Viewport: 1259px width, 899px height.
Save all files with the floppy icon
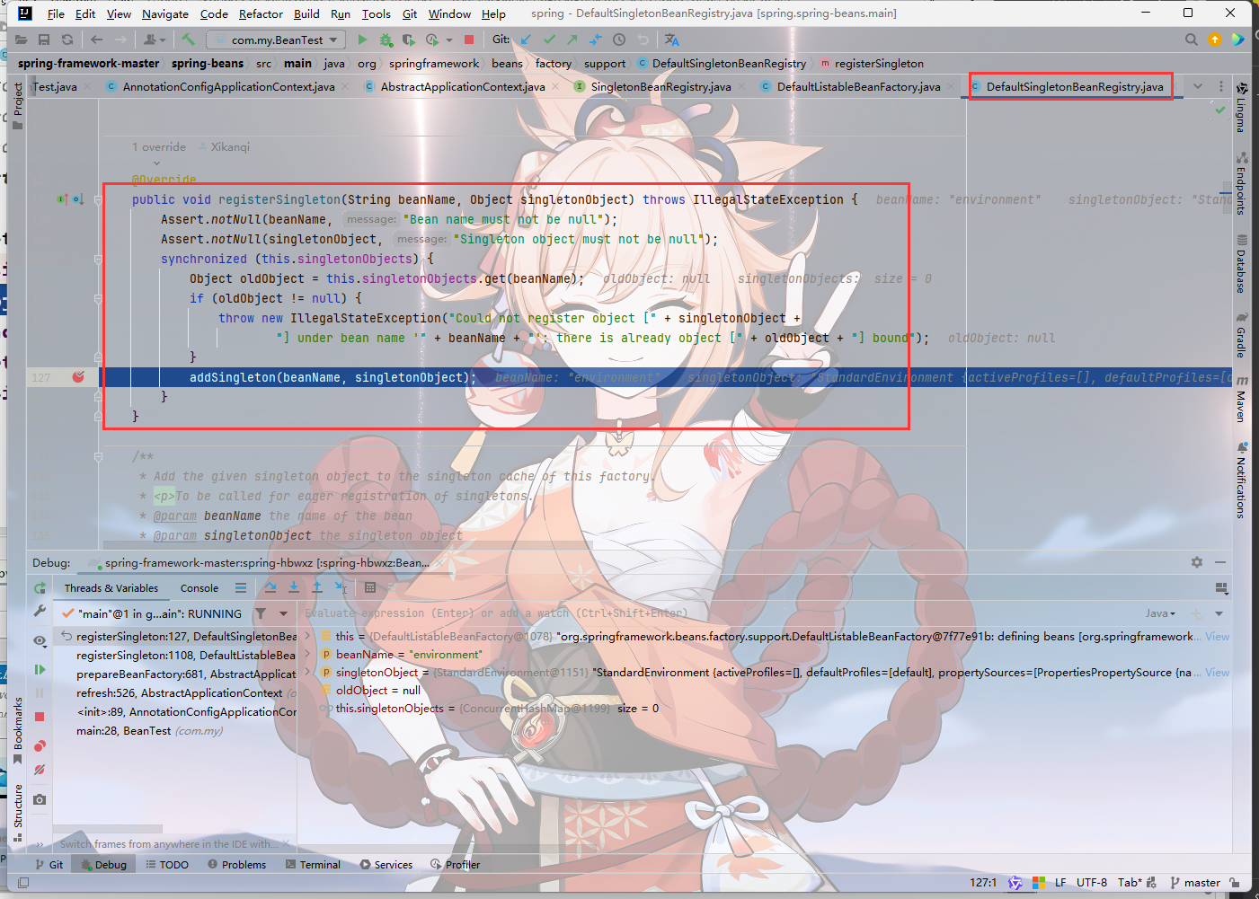point(44,40)
